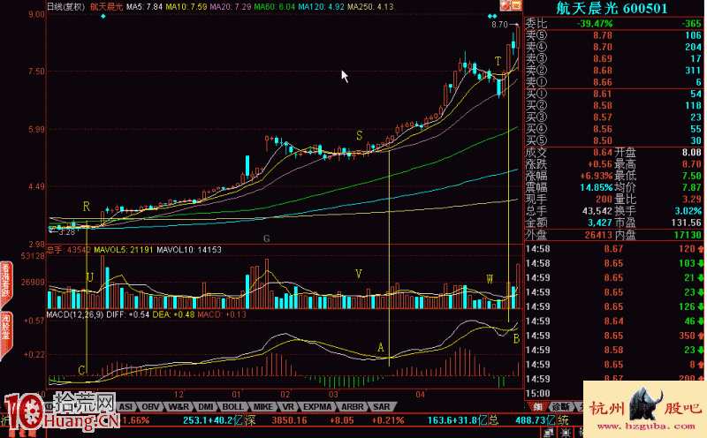Open the VR indicator tab

(x=288, y=406)
